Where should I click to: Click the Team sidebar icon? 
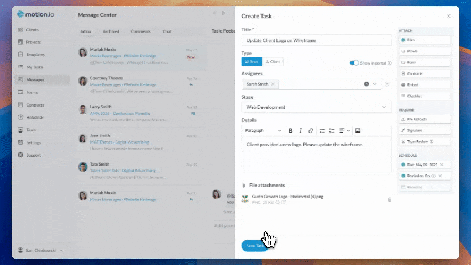tap(20, 130)
